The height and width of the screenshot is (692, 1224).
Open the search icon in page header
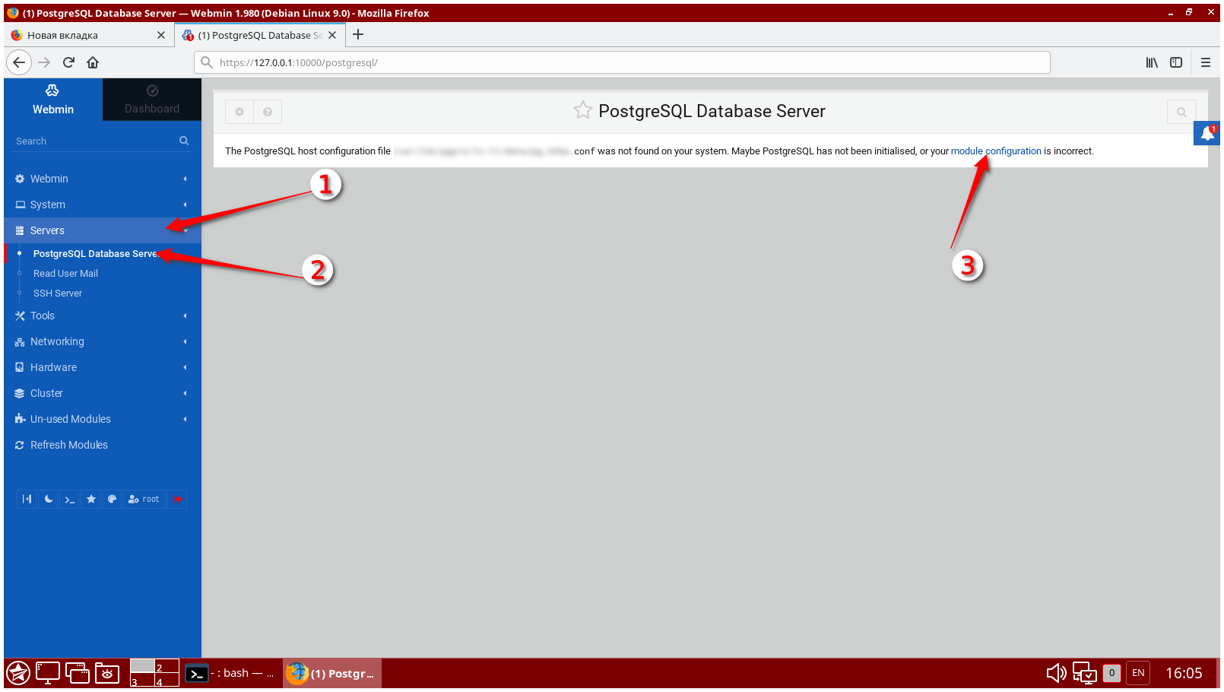pyautogui.click(x=1181, y=112)
